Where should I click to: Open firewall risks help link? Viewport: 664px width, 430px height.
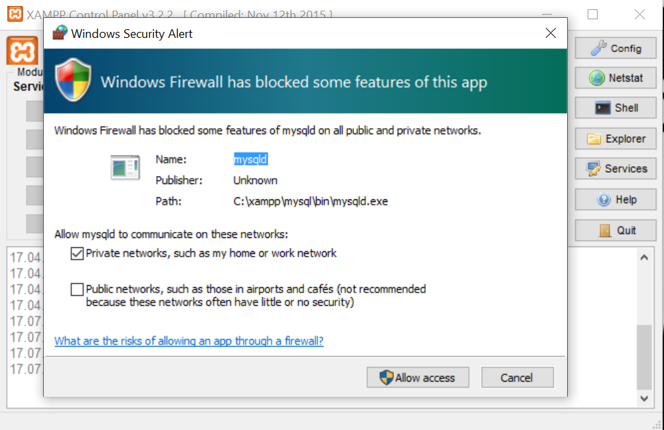click(x=189, y=341)
